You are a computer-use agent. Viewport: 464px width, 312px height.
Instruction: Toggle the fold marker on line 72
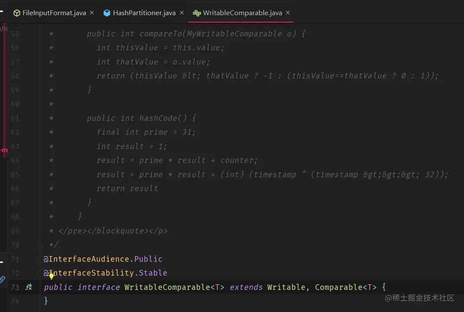[x=40, y=273]
